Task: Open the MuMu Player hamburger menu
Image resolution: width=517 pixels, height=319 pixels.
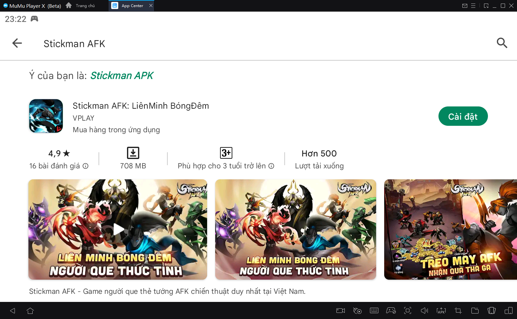Action: (x=473, y=6)
